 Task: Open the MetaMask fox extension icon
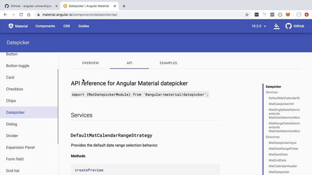288,15
